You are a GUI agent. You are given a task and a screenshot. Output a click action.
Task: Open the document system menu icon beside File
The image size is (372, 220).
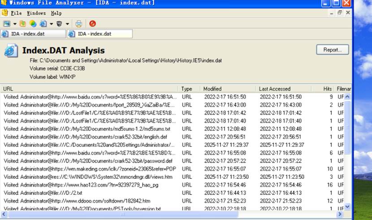[5, 13]
